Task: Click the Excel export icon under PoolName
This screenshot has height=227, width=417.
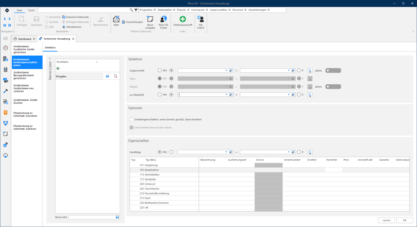Action: (x=58, y=68)
